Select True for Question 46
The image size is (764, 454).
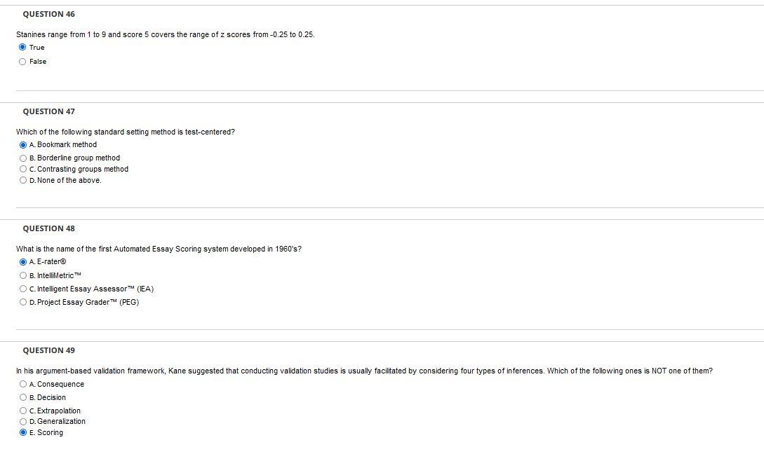(x=22, y=47)
